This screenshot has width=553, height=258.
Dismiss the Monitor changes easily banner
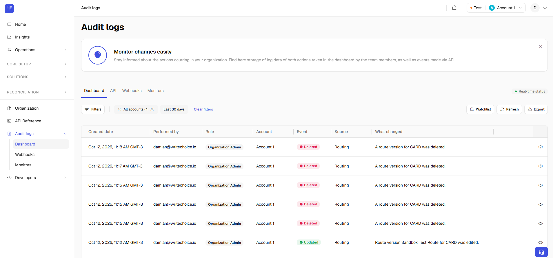(540, 47)
